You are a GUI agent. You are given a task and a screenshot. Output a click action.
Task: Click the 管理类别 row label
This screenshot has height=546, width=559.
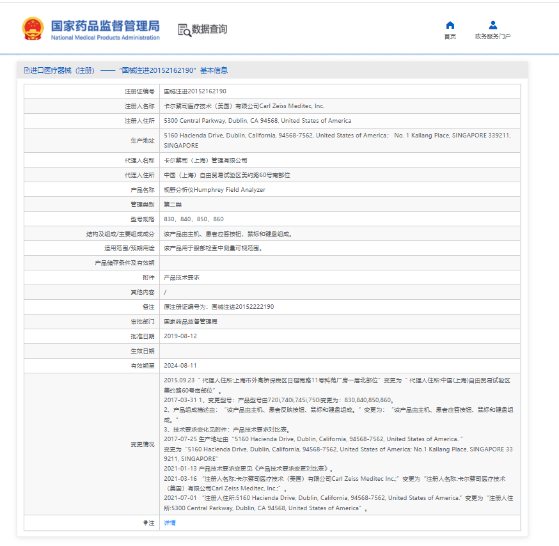[143, 205]
